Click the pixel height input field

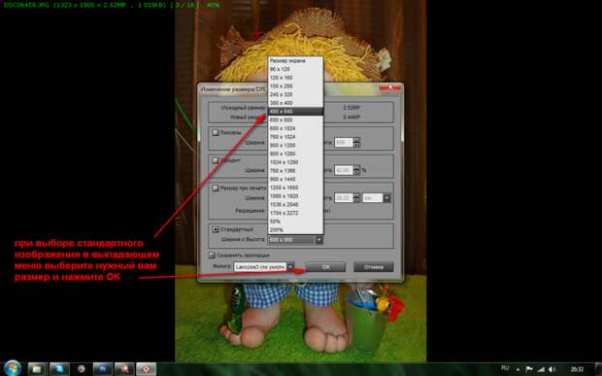pyautogui.click(x=344, y=143)
